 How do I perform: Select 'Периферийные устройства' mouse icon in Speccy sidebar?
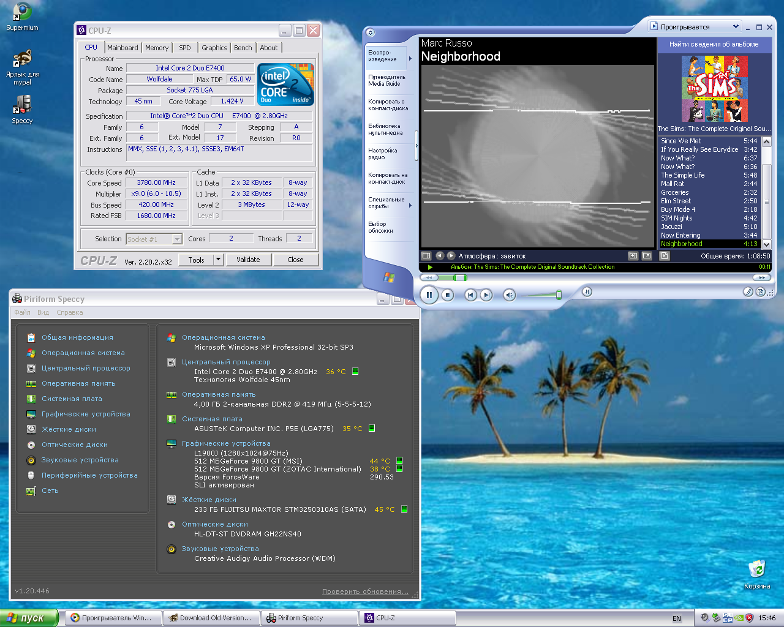[31, 475]
